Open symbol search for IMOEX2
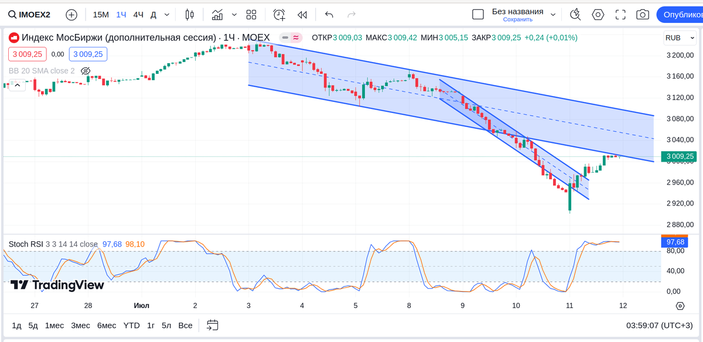The height and width of the screenshot is (342, 703). click(x=29, y=15)
